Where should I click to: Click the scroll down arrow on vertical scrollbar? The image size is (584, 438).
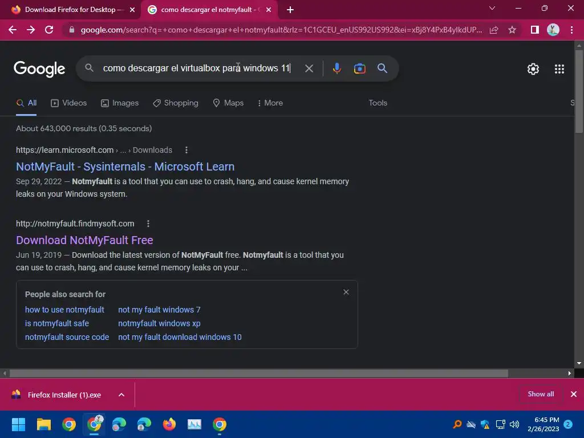point(579,363)
